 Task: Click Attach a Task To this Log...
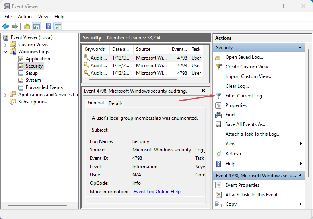coord(253,134)
